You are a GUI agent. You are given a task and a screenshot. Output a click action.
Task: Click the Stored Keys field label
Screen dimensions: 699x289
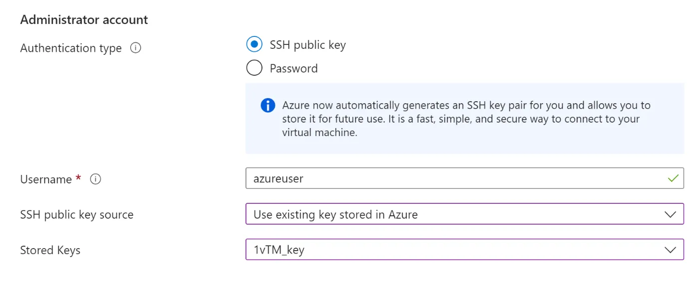[50, 250]
